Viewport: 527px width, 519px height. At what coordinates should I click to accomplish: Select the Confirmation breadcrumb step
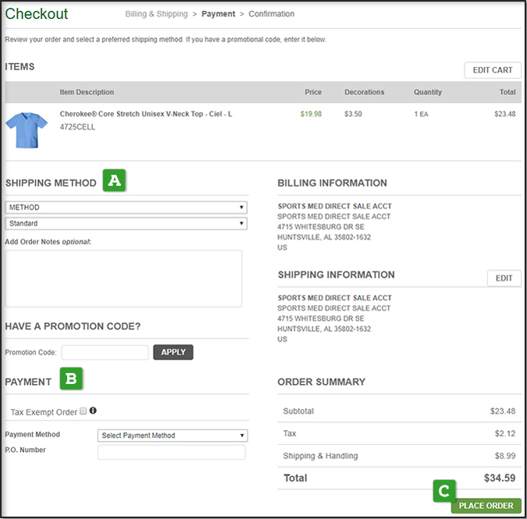[272, 14]
